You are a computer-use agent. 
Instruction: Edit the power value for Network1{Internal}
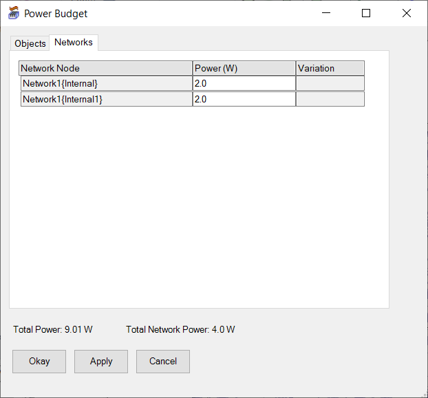pos(244,83)
